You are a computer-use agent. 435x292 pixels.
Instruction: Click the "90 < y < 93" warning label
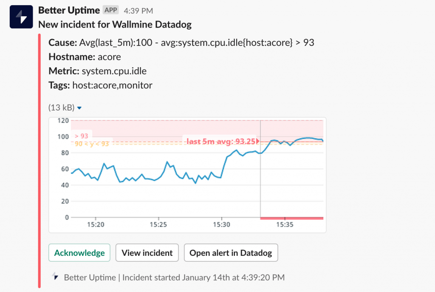(92, 144)
